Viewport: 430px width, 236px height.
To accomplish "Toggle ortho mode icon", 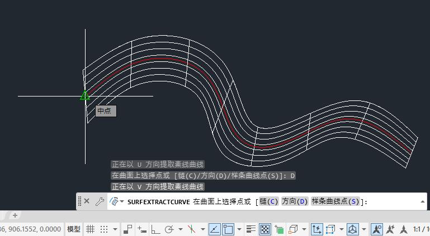I will pyautogui.click(x=155, y=229).
